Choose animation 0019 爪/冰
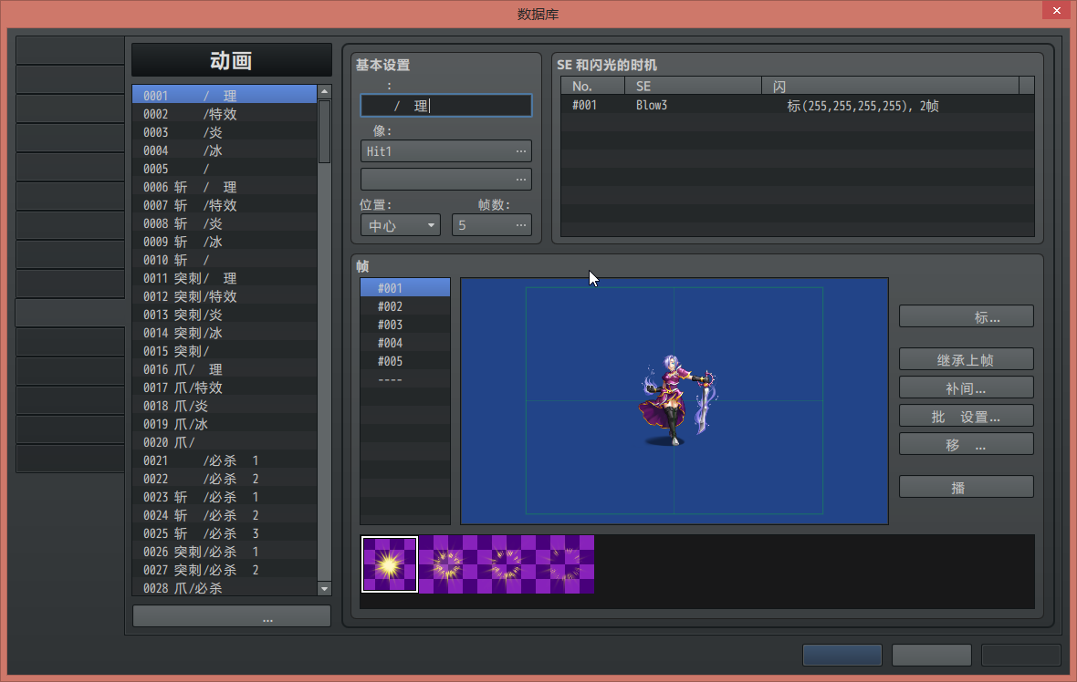This screenshot has height=682, width=1077. point(225,424)
